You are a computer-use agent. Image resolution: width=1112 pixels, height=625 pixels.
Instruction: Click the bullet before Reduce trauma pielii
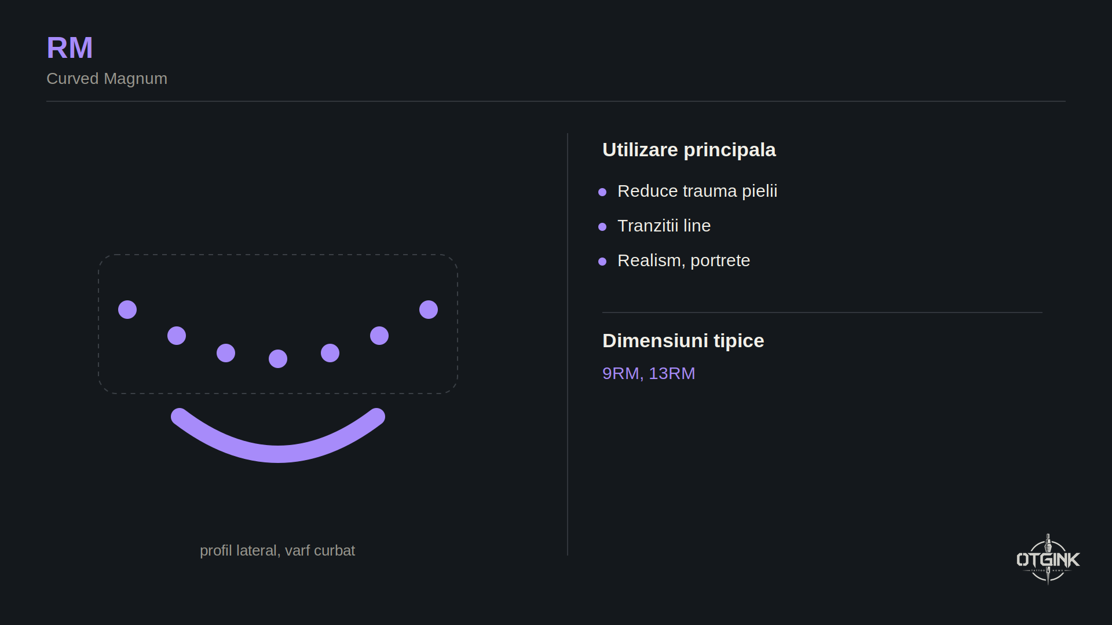[x=602, y=192]
